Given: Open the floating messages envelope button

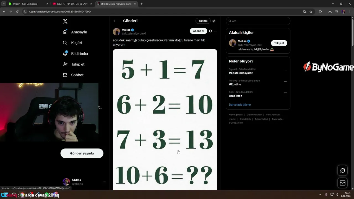Looking at the screenshot, I should (342, 183).
